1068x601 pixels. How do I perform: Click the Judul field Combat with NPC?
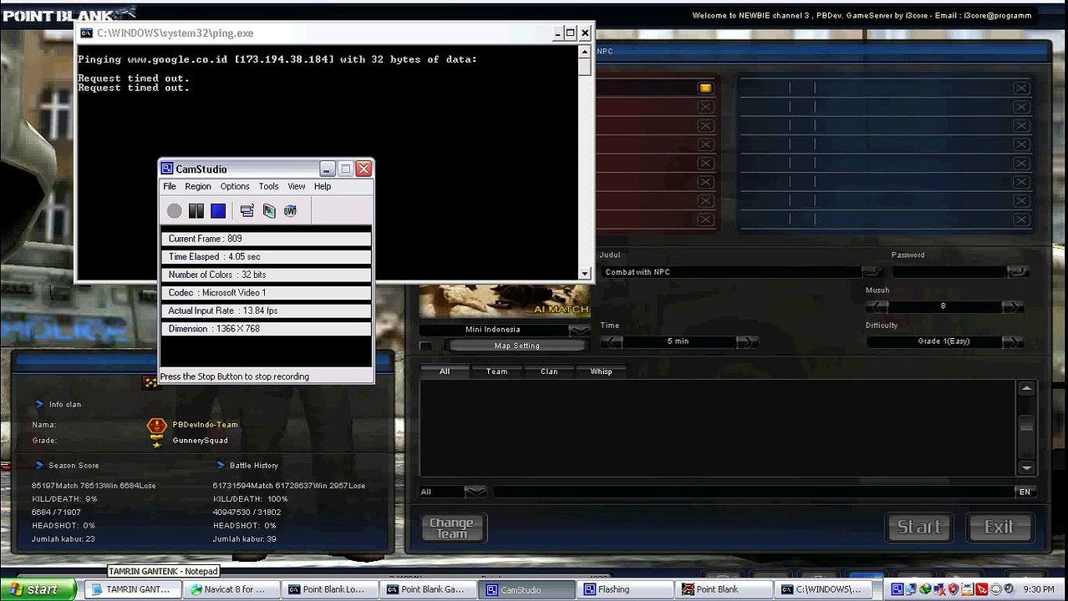(x=731, y=272)
